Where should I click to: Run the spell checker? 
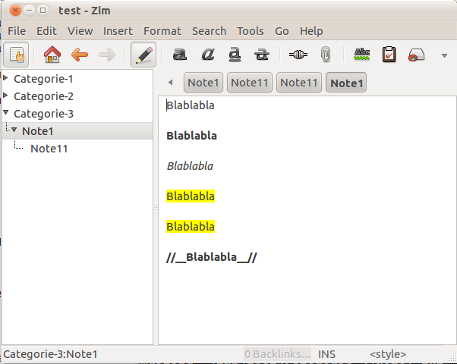362,55
